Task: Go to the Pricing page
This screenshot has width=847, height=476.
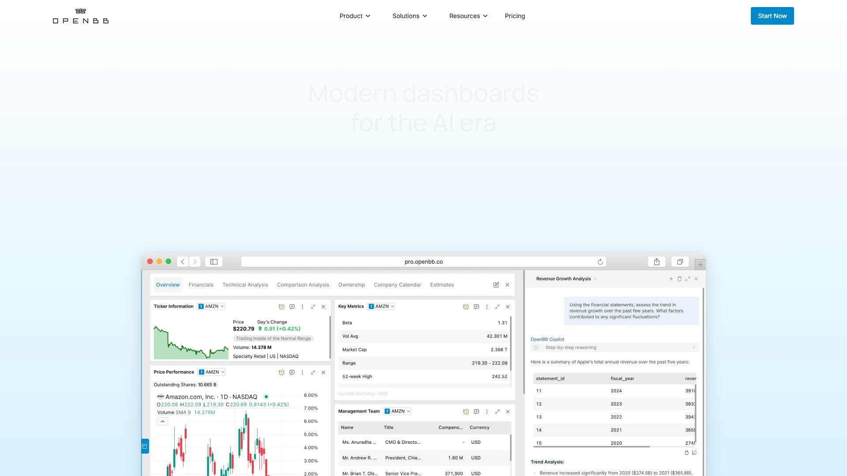Action: pyautogui.click(x=515, y=16)
